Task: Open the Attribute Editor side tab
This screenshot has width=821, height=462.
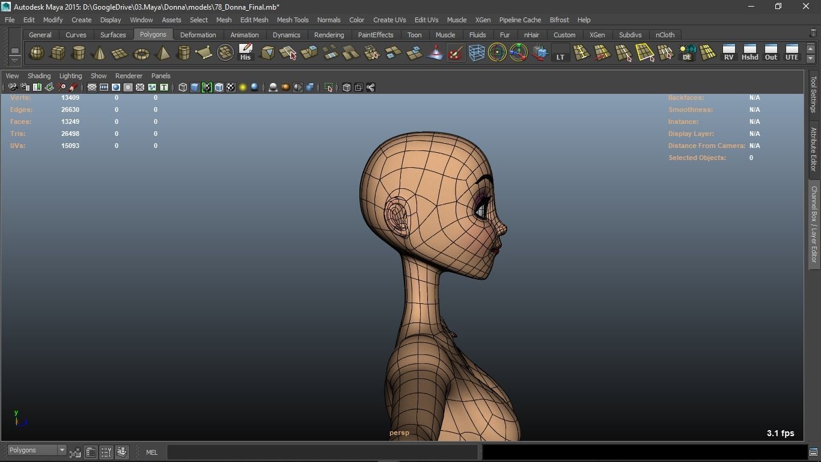Action: point(814,149)
